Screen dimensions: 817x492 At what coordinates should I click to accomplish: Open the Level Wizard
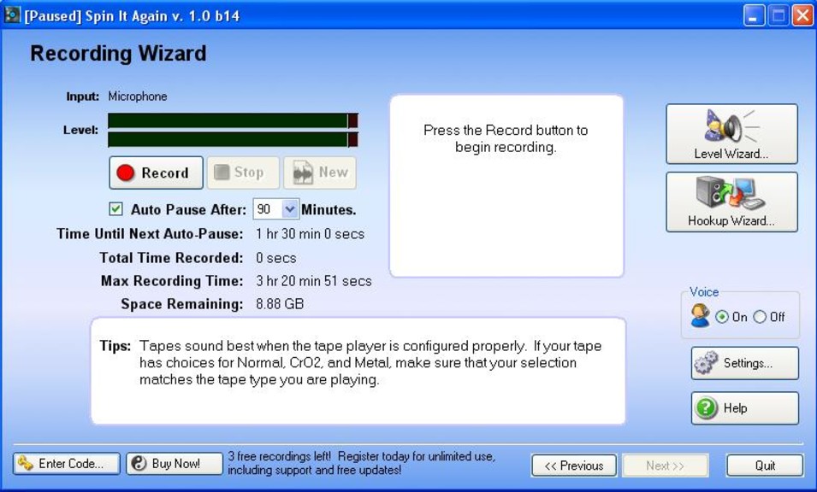(x=731, y=133)
